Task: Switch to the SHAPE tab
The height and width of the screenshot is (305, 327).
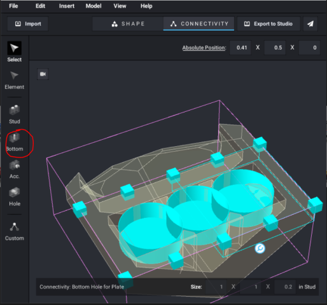Action: (128, 24)
